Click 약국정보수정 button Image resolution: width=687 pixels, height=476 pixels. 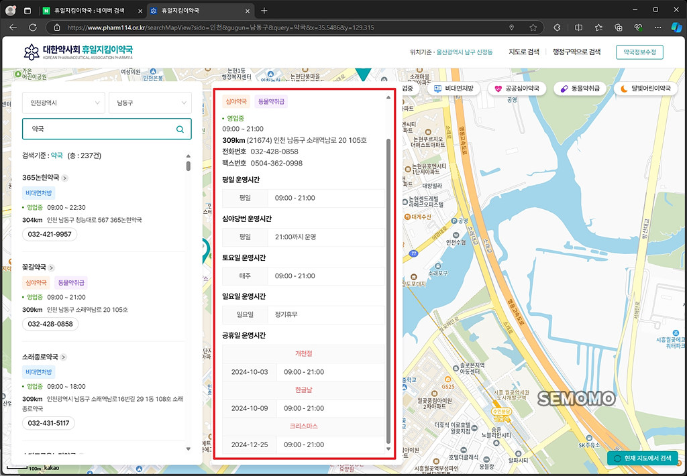(x=639, y=52)
